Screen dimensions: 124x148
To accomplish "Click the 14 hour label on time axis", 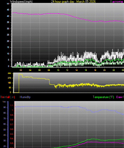I will click(76, 70).
